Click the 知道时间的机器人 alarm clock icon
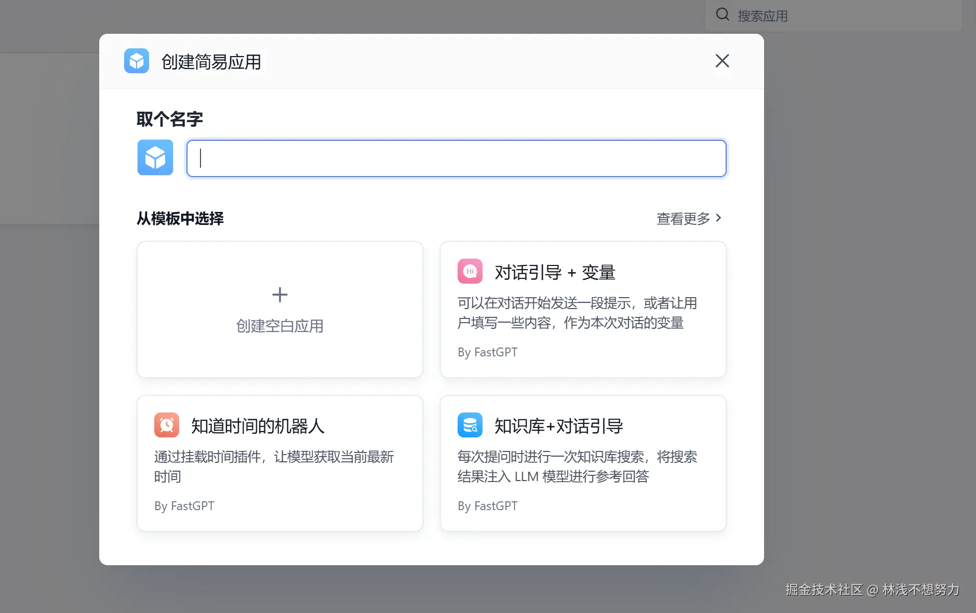 coord(167,425)
